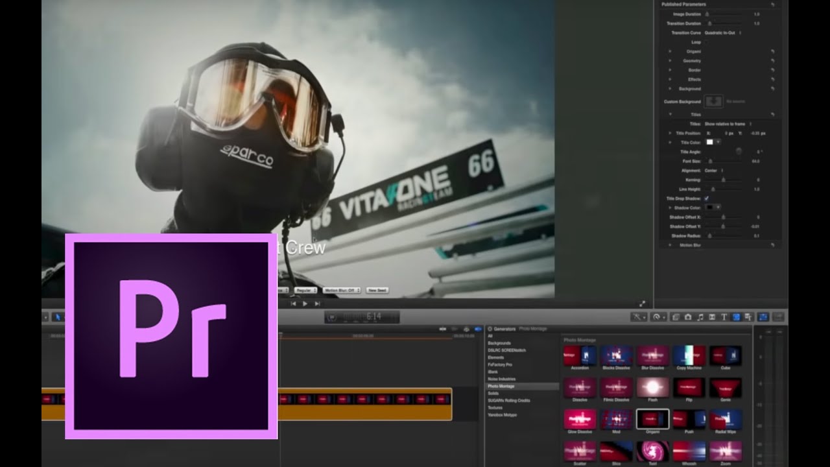Play the clip in the viewer
Image resolution: width=830 pixels, height=467 pixels.
[305, 304]
